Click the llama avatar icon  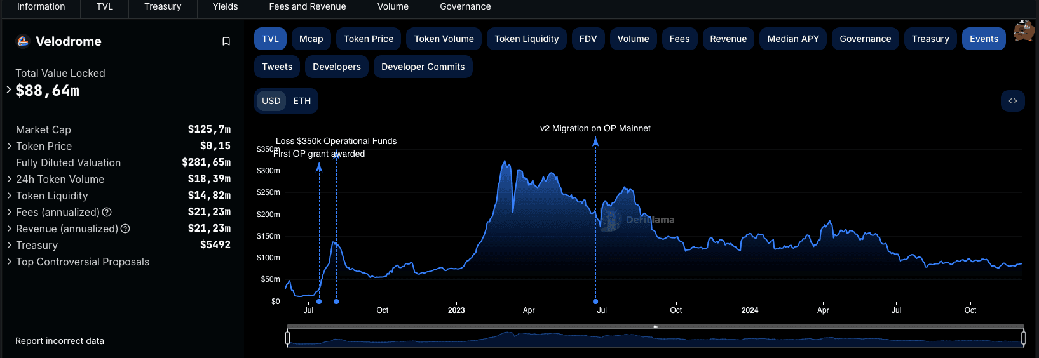[x=1023, y=30]
